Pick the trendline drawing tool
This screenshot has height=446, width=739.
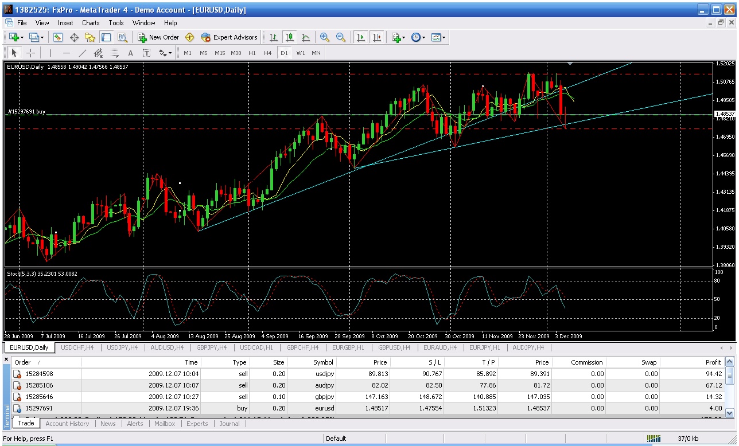[x=82, y=53]
